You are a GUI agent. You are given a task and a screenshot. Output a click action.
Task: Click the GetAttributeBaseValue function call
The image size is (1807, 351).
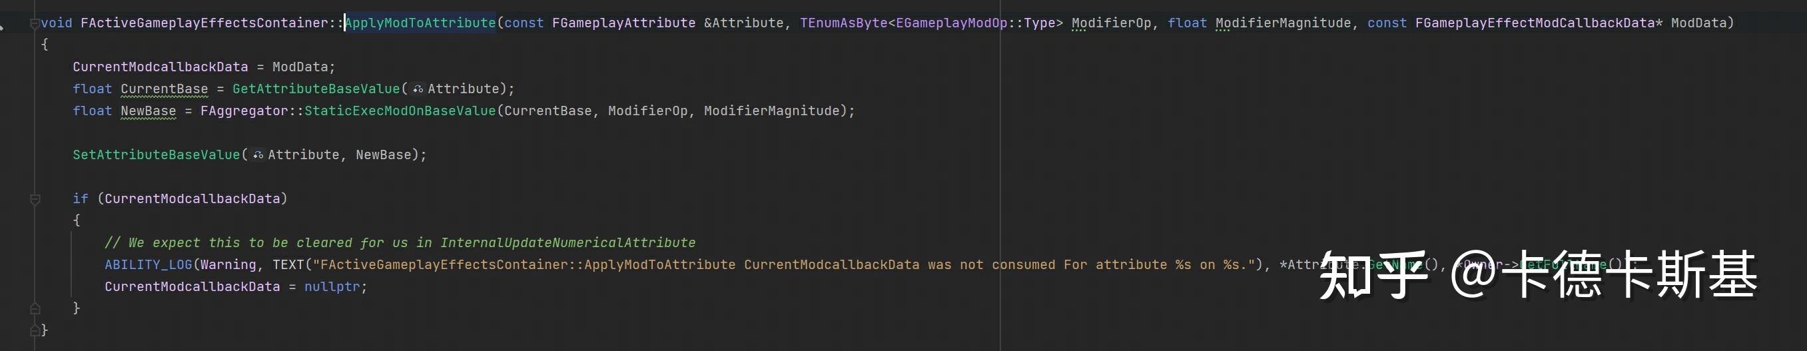(x=316, y=89)
